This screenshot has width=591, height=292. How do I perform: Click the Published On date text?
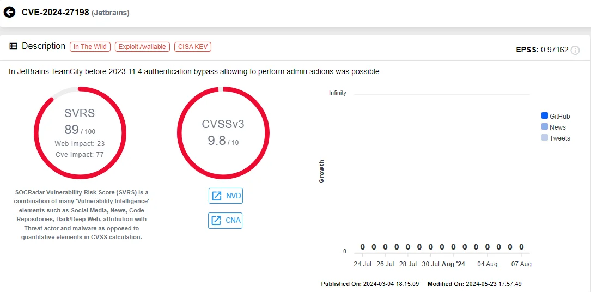click(371, 284)
